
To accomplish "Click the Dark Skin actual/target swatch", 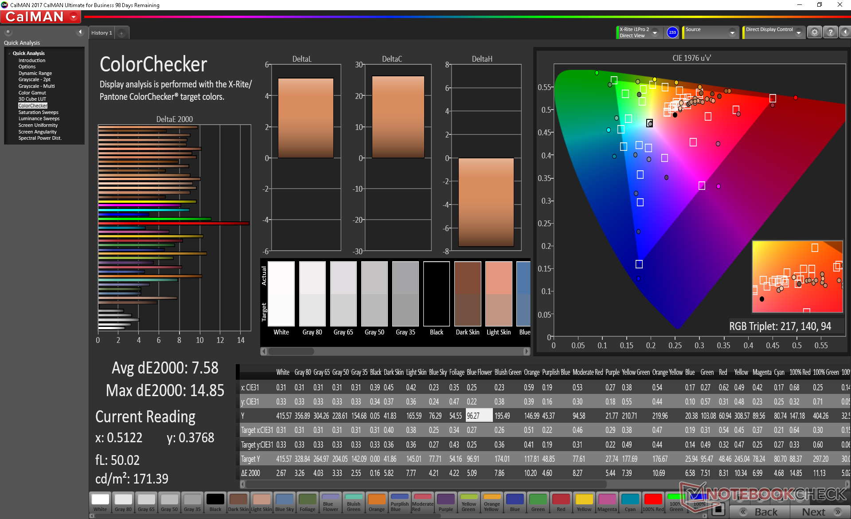I will [x=468, y=294].
